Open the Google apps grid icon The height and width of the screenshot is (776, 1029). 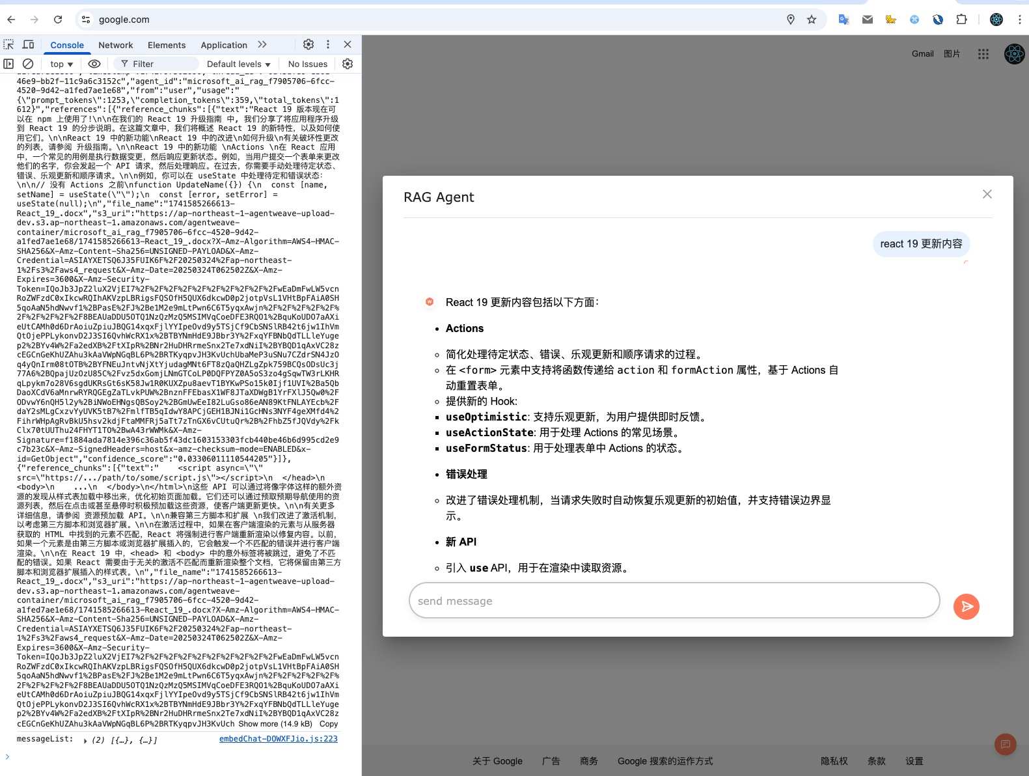click(x=983, y=54)
